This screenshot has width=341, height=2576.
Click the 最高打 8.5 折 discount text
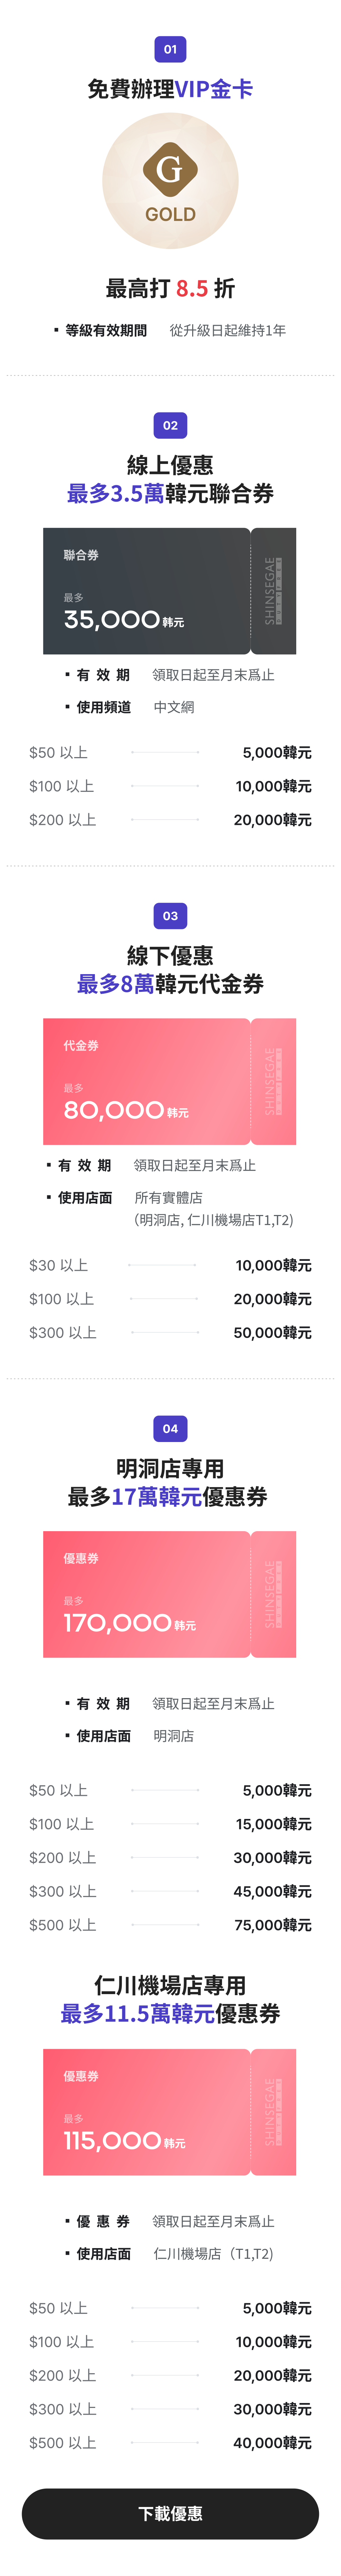pos(170,288)
